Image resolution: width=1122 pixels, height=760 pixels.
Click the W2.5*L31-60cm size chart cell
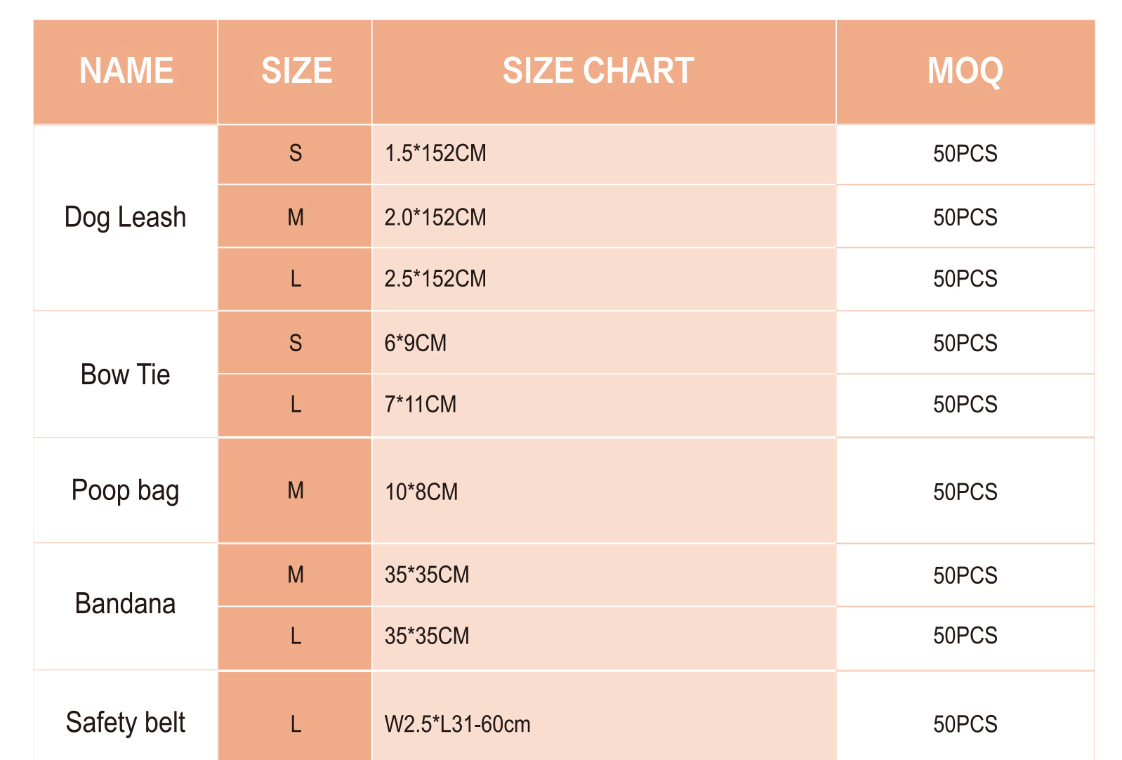pos(458,723)
